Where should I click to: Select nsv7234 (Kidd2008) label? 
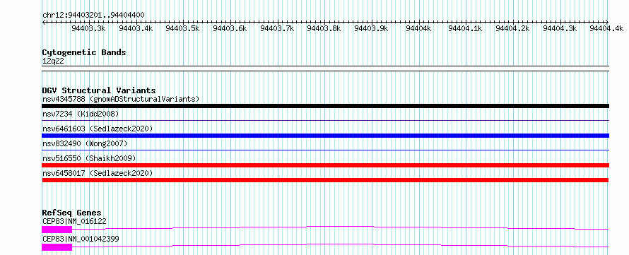[81, 114]
